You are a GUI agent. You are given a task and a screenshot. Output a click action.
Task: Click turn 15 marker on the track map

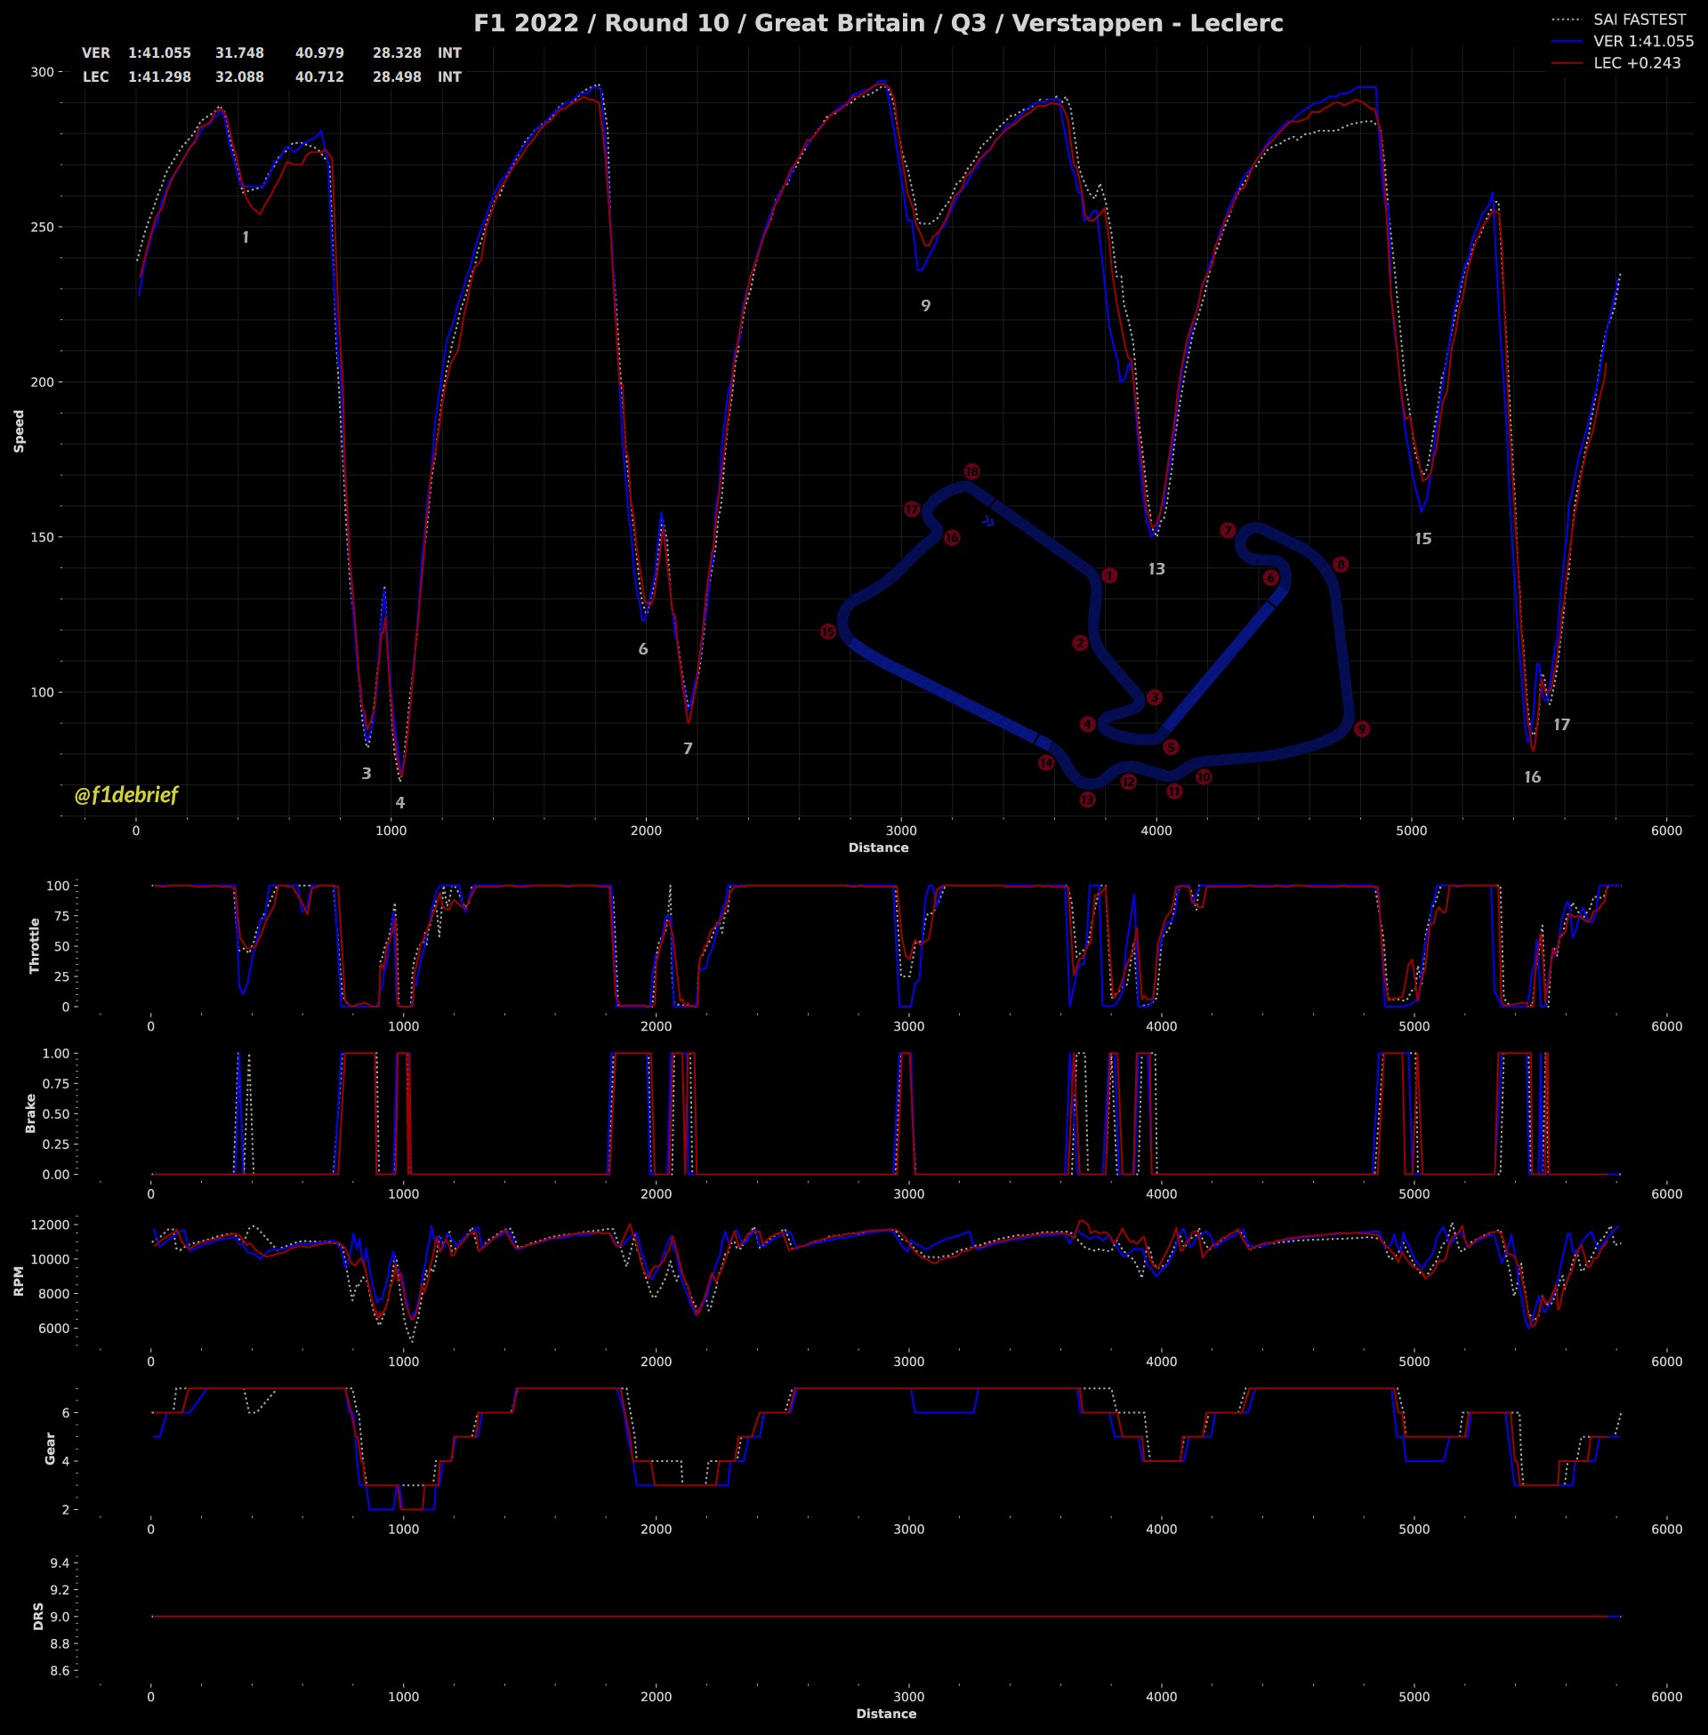[828, 632]
